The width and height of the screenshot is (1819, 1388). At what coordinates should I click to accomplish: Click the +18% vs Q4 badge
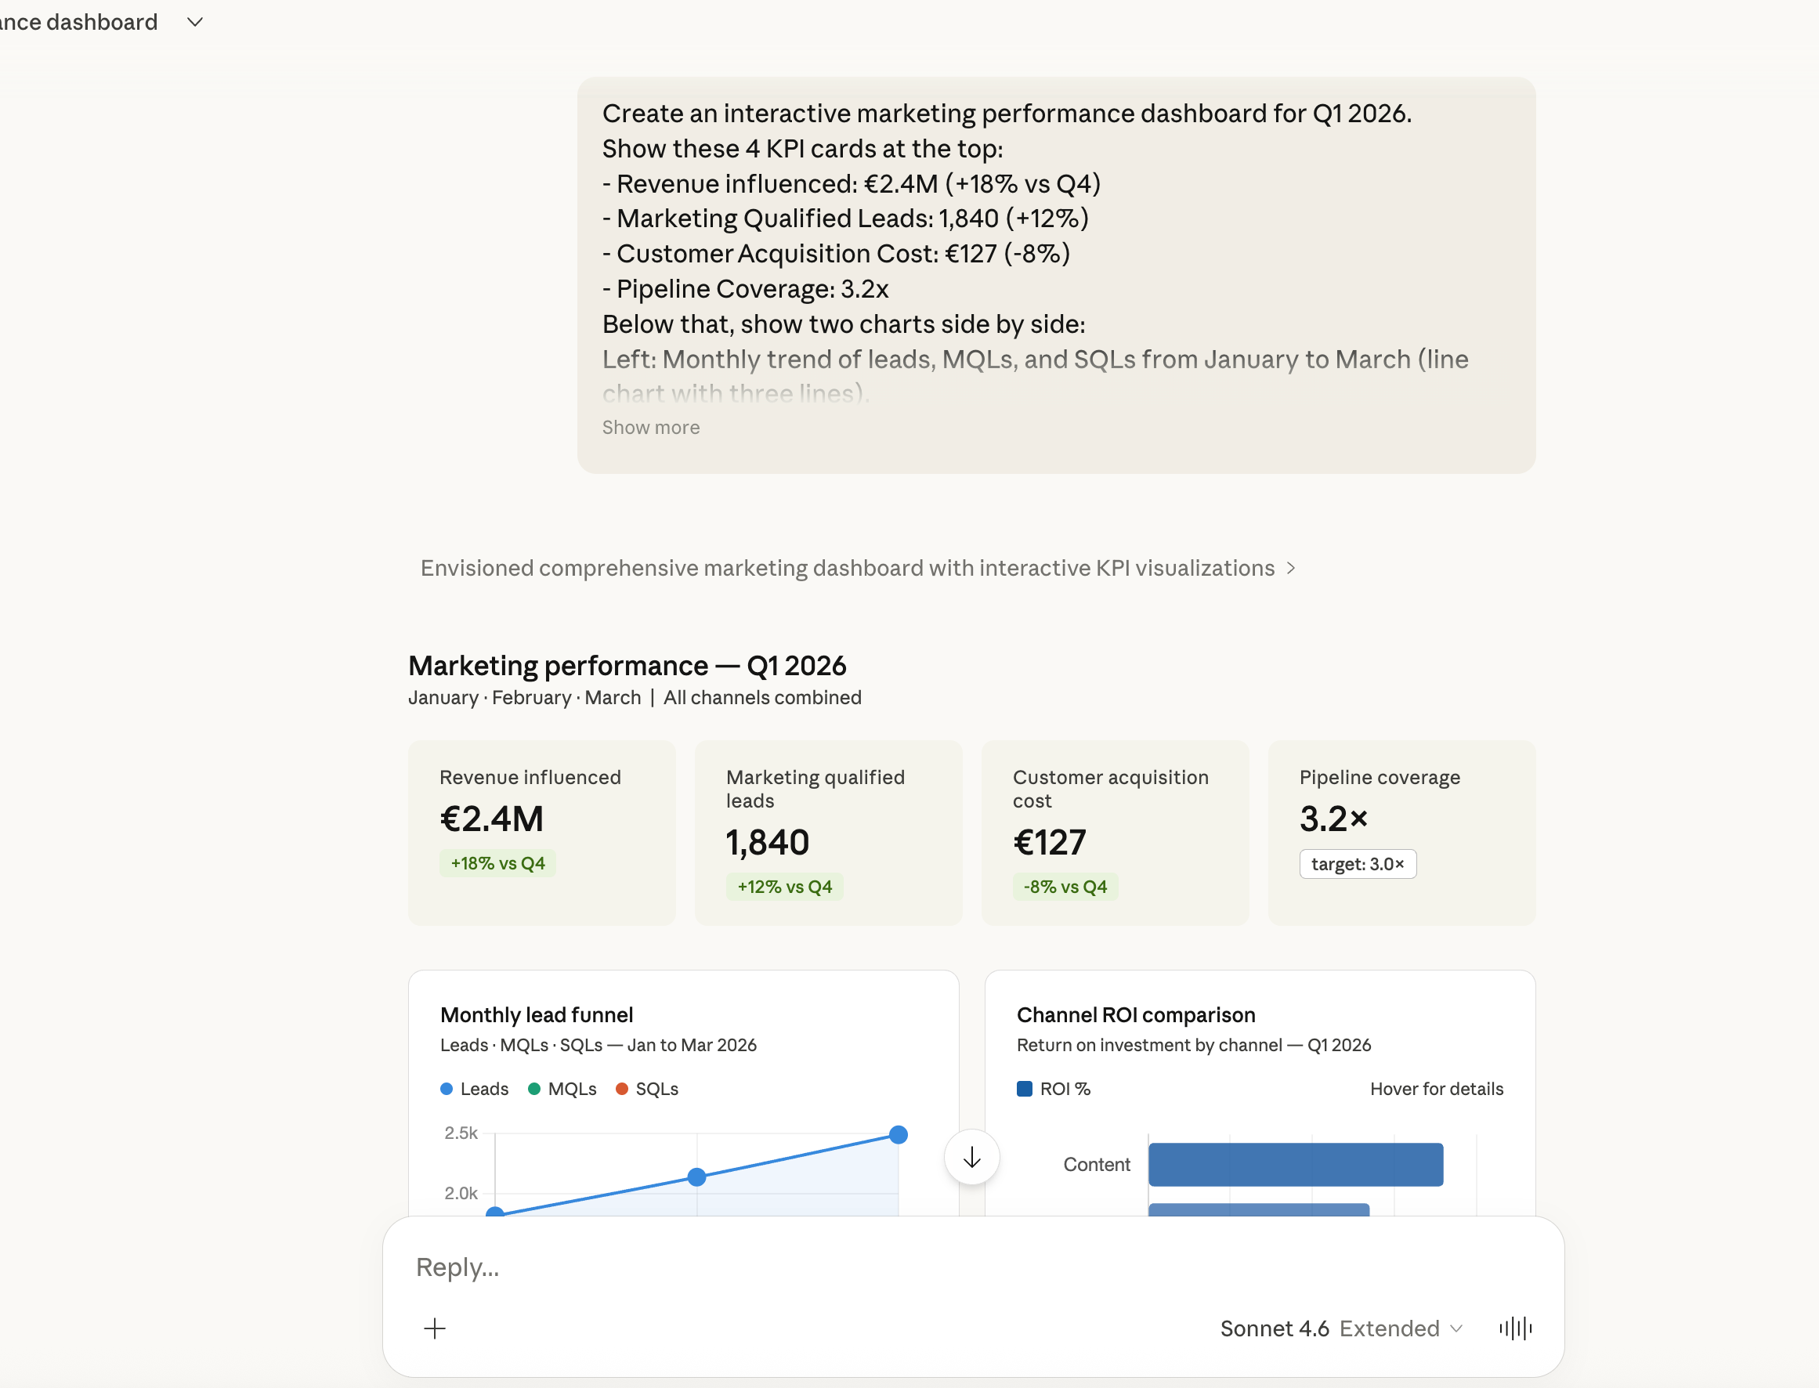[497, 863]
